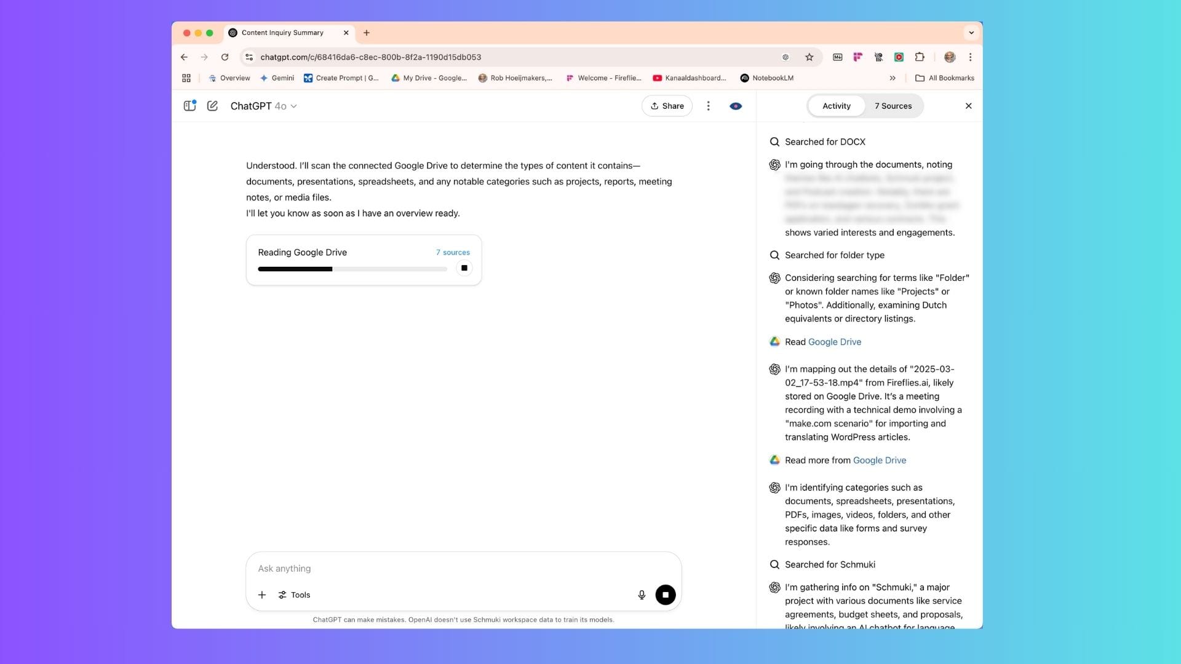Expand hidden bookmarks with double chevron
Image resolution: width=1181 pixels, height=664 pixels.
point(893,78)
